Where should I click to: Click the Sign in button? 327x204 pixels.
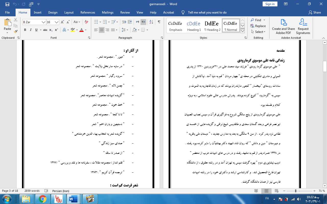270,4
